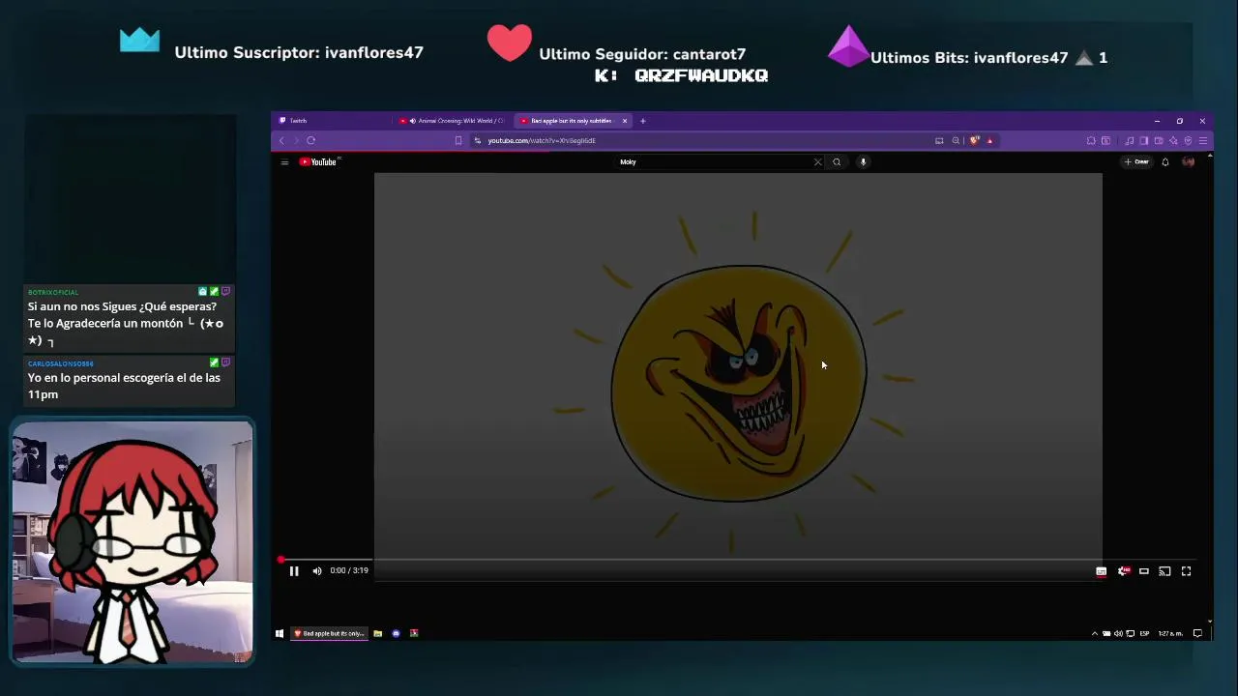Close the Bad apple tab
1238x696 pixels.
click(625, 121)
